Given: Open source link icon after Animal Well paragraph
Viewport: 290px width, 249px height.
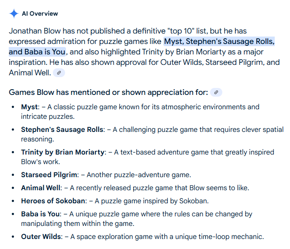Looking at the screenshot, I should tap(59, 73).
